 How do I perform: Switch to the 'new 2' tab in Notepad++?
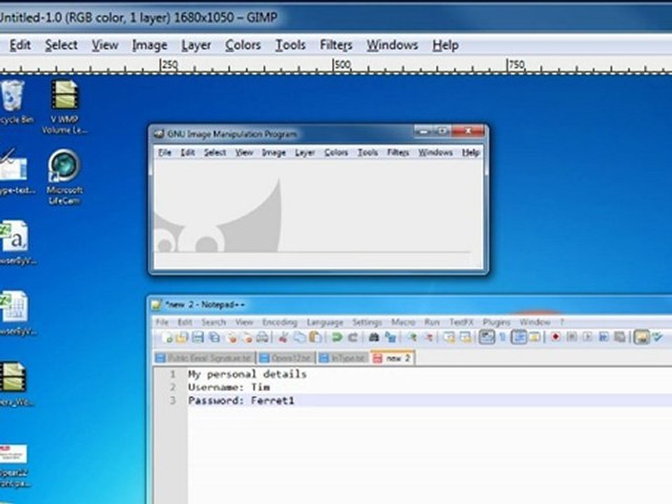point(393,358)
